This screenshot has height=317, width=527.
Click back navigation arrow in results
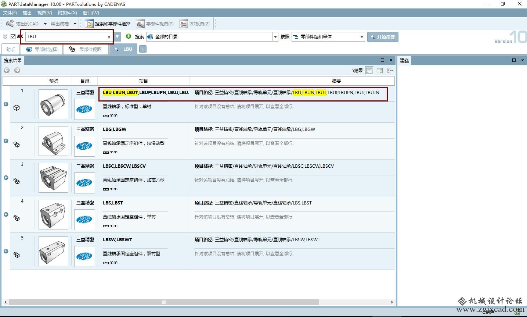(7, 70)
